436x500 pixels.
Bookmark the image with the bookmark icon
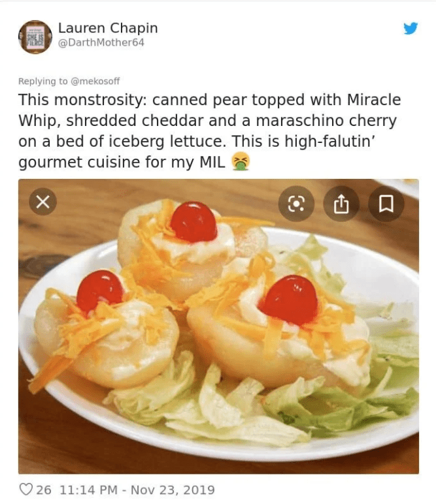(386, 204)
